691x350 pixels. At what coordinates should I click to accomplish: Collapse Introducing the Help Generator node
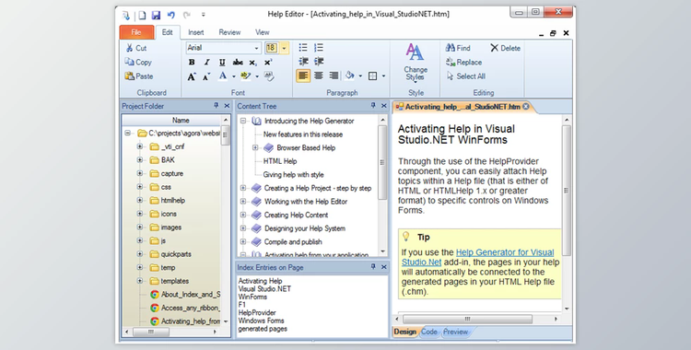[x=243, y=121]
